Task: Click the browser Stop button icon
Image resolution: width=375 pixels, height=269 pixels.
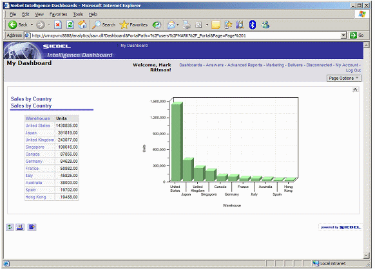Action: (58, 24)
